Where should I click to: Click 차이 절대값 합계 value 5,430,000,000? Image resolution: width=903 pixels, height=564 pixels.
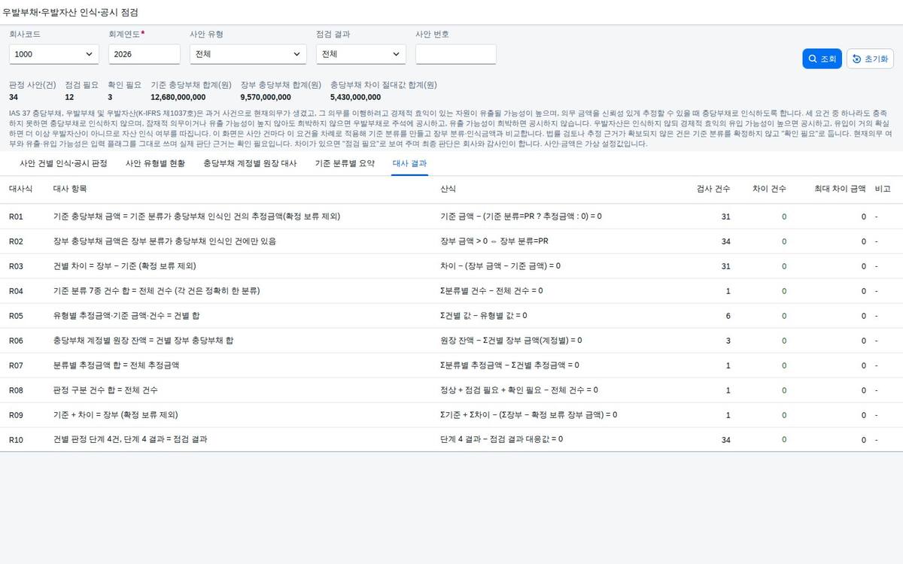coord(355,97)
